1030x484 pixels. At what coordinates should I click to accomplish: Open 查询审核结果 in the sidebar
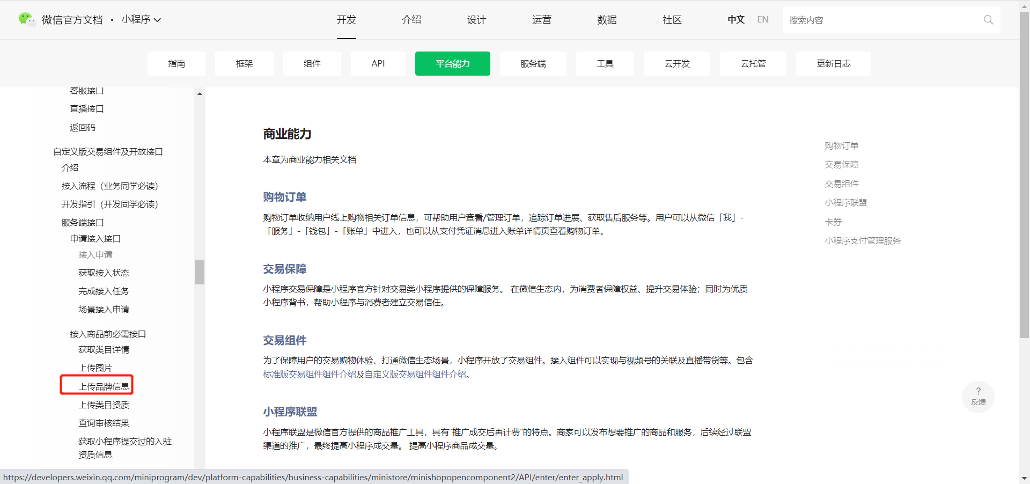tap(104, 423)
